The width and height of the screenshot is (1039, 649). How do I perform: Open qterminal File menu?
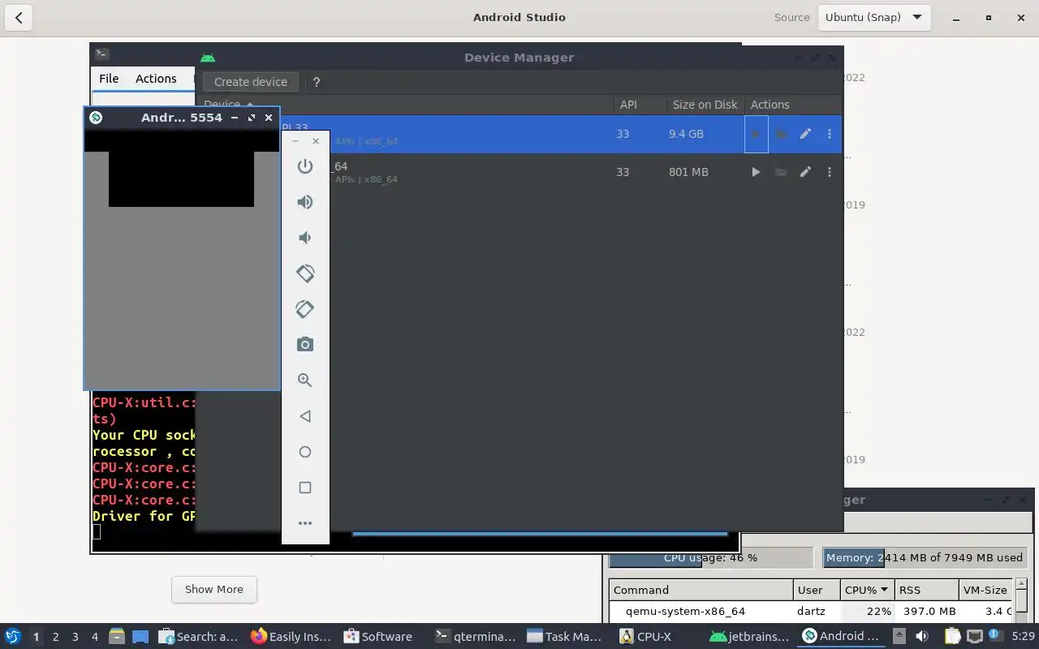click(x=109, y=79)
